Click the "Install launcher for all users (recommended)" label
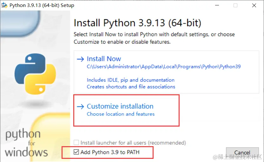Screen dimensions: 264x162 (133, 143)
